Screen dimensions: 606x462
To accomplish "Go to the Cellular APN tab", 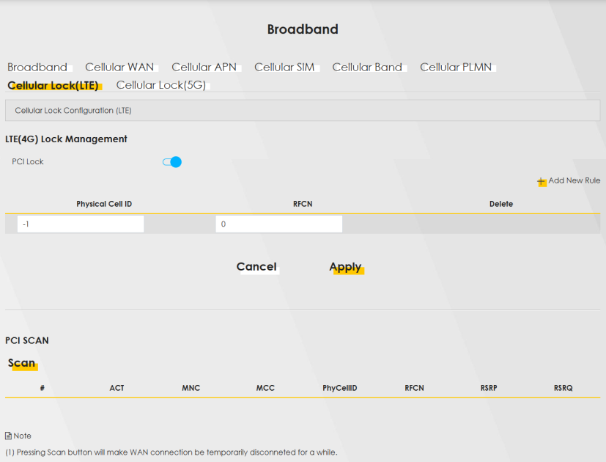I will 204,67.
